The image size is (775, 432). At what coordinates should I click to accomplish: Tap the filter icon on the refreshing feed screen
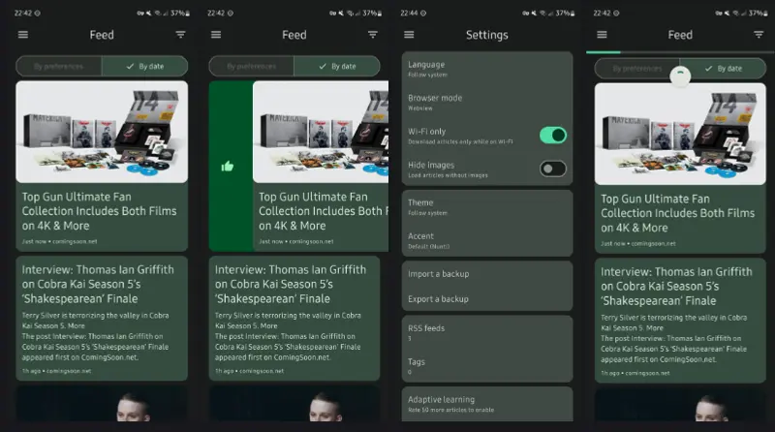point(759,35)
